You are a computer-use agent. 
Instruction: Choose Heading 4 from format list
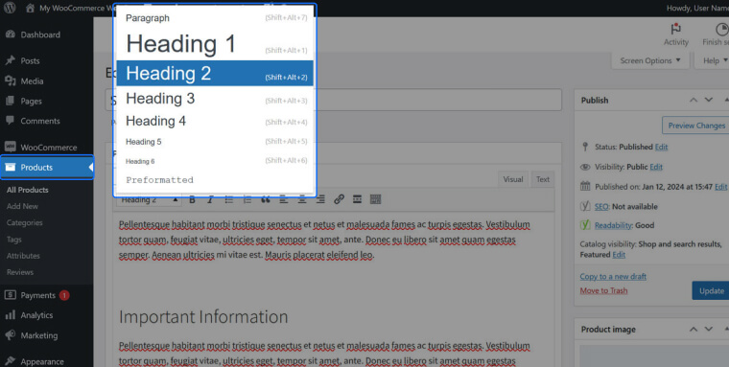[x=215, y=122]
